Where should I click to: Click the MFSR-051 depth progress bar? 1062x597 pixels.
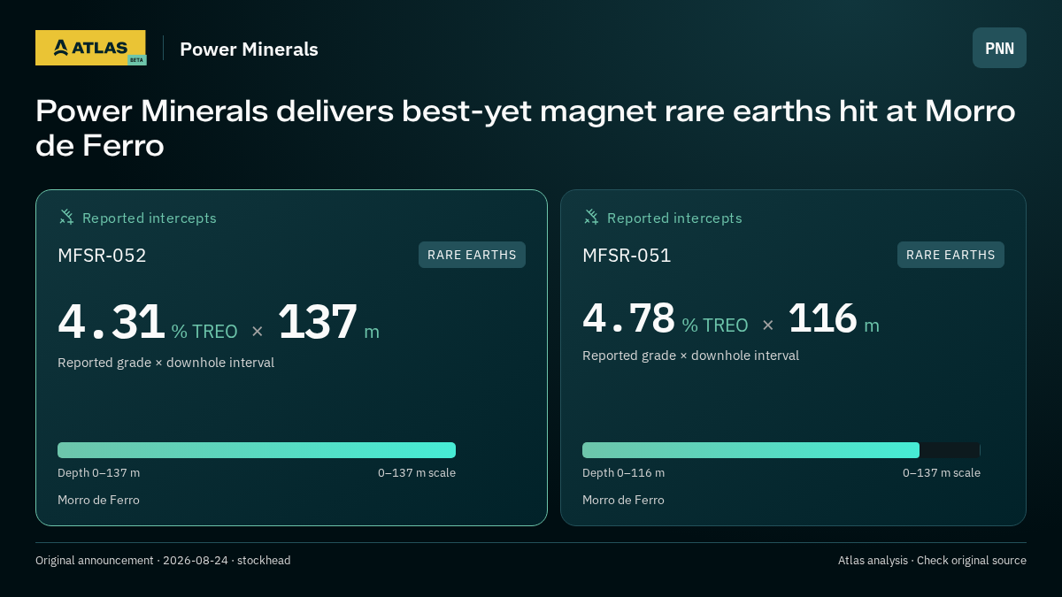(781, 450)
